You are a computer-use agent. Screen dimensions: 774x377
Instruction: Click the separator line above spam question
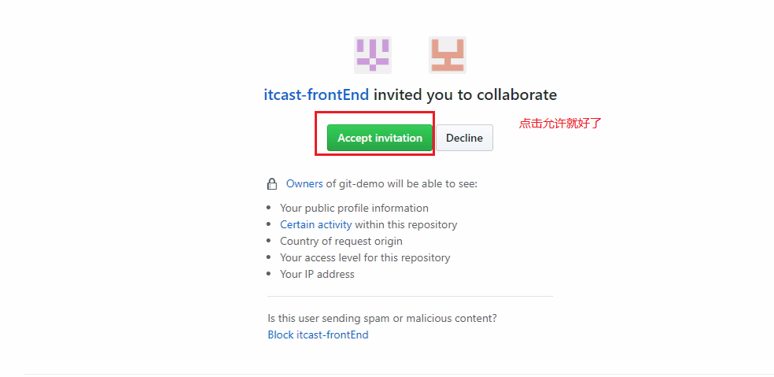tap(410, 296)
